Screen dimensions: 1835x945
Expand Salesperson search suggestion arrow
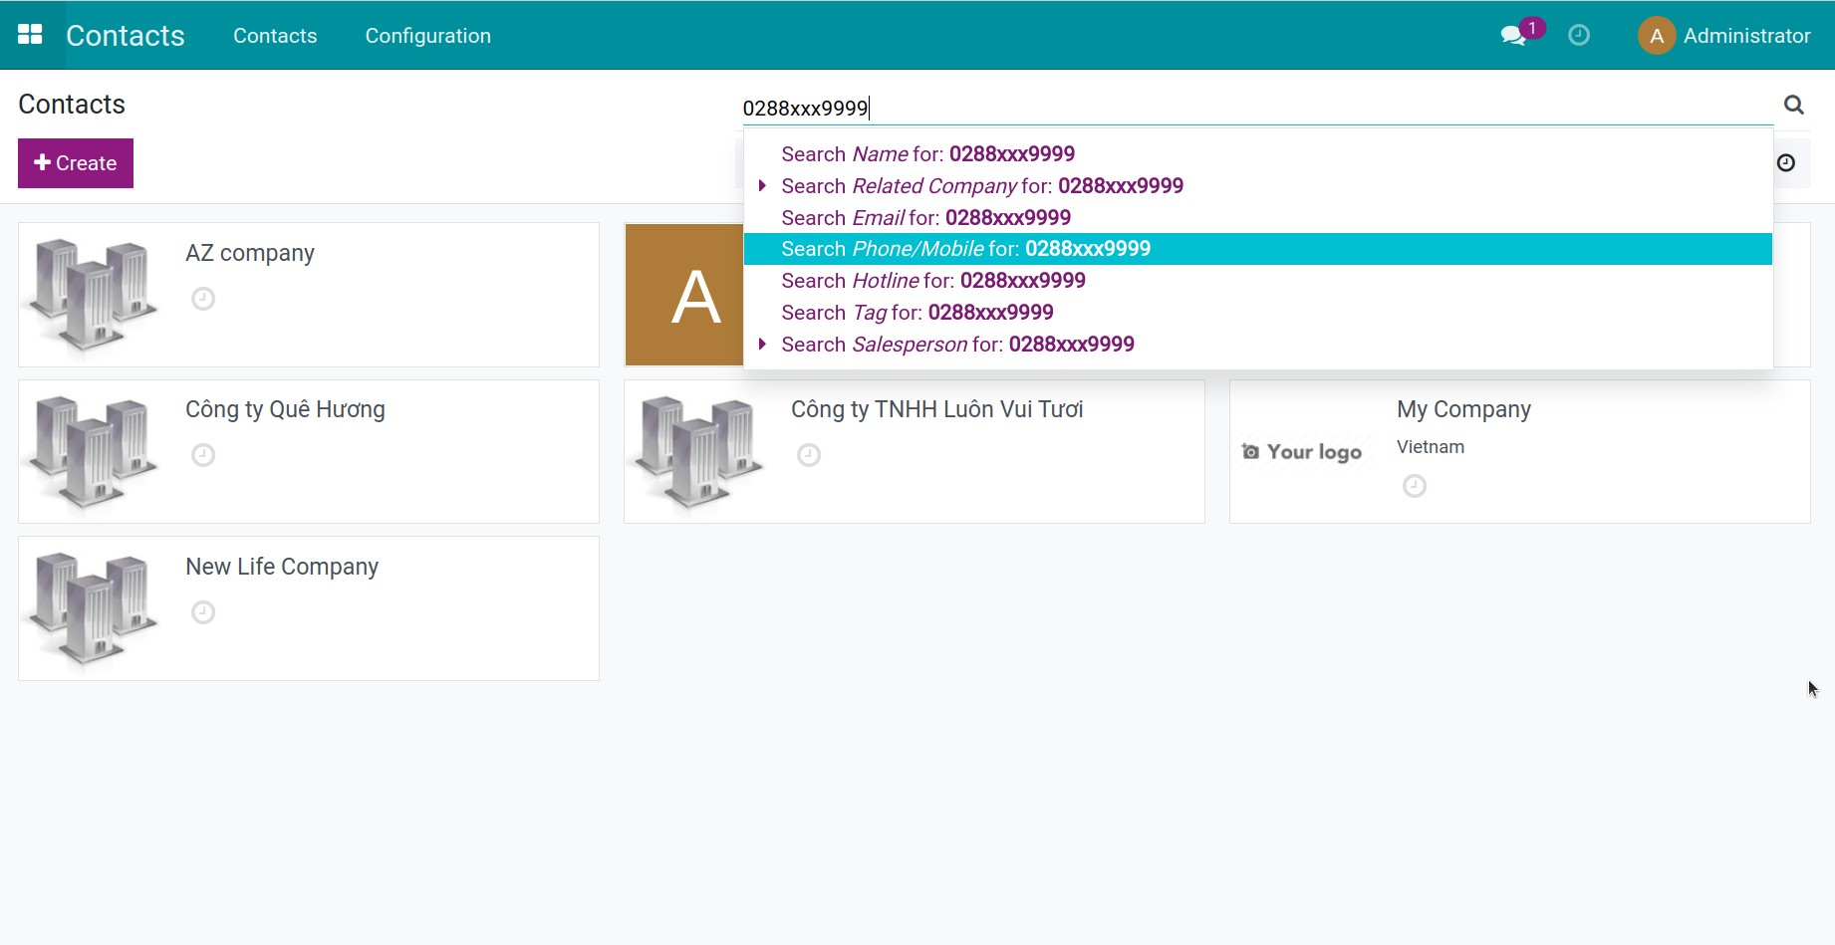pyautogui.click(x=762, y=345)
